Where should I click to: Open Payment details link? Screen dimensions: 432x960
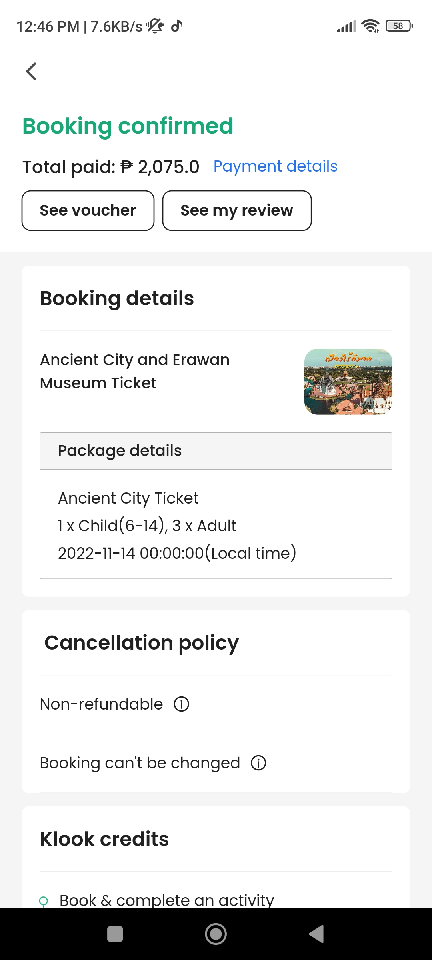275,166
